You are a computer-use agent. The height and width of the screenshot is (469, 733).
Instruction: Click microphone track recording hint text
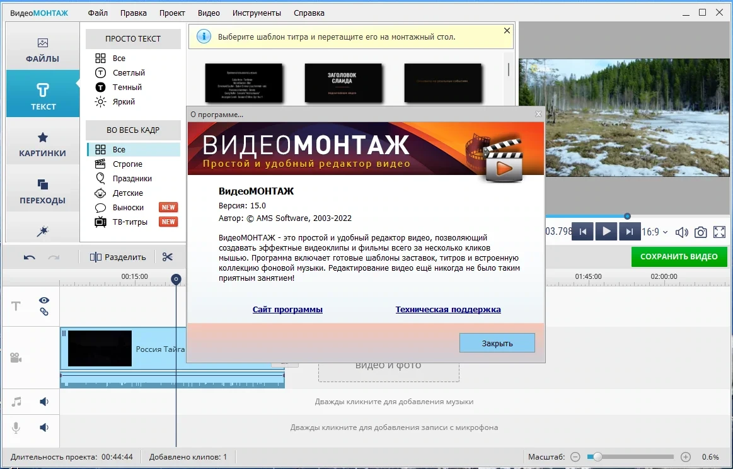(x=394, y=427)
